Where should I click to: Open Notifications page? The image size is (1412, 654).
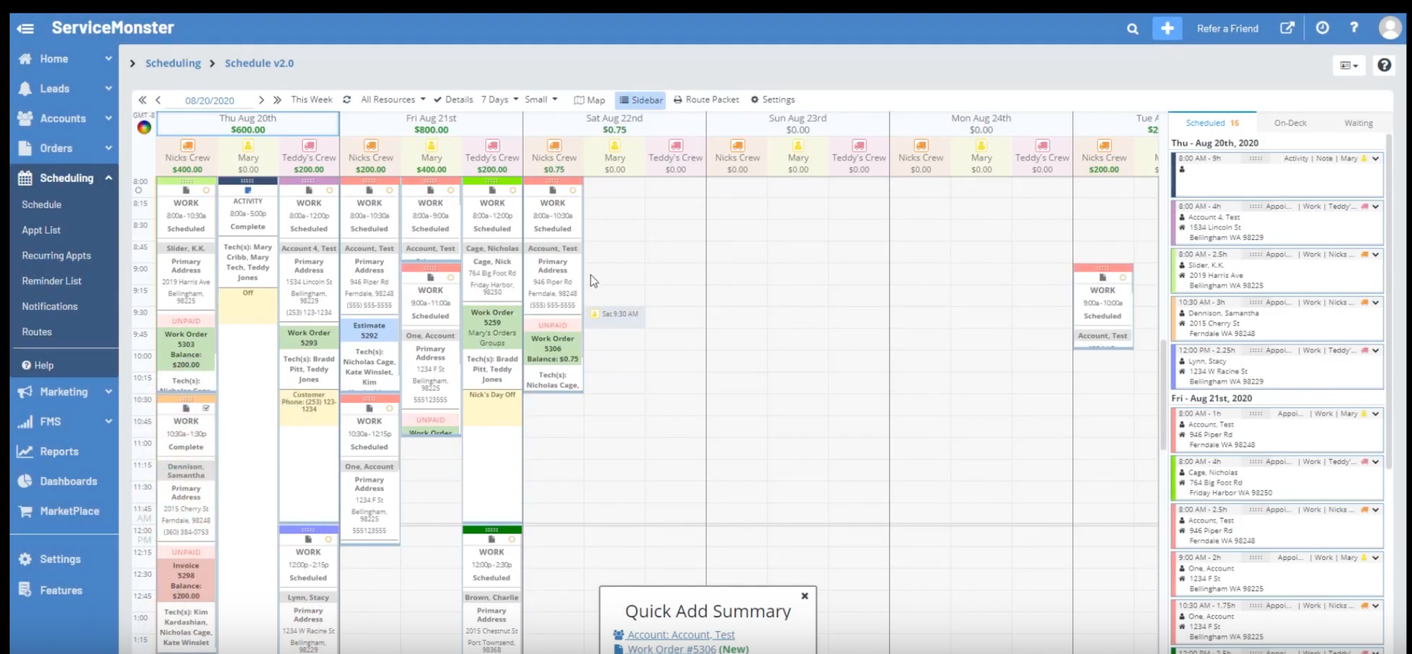tap(50, 307)
